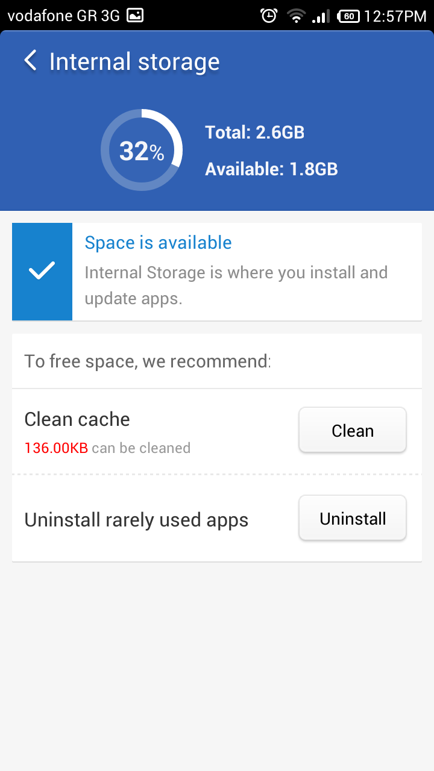434x771 pixels.
Task: Select Uninstall rarely used apps text
Action: [136, 520]
